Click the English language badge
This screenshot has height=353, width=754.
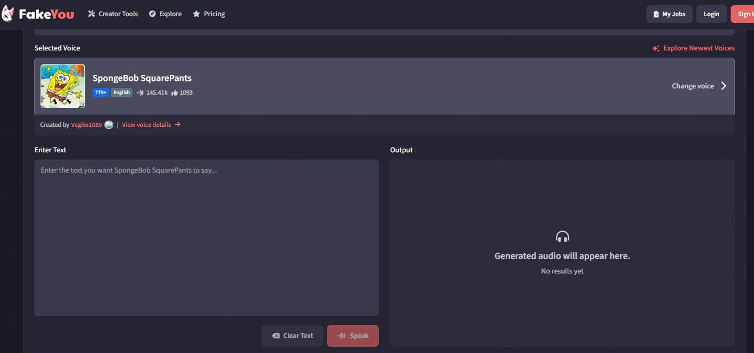(x=122, y=93)
